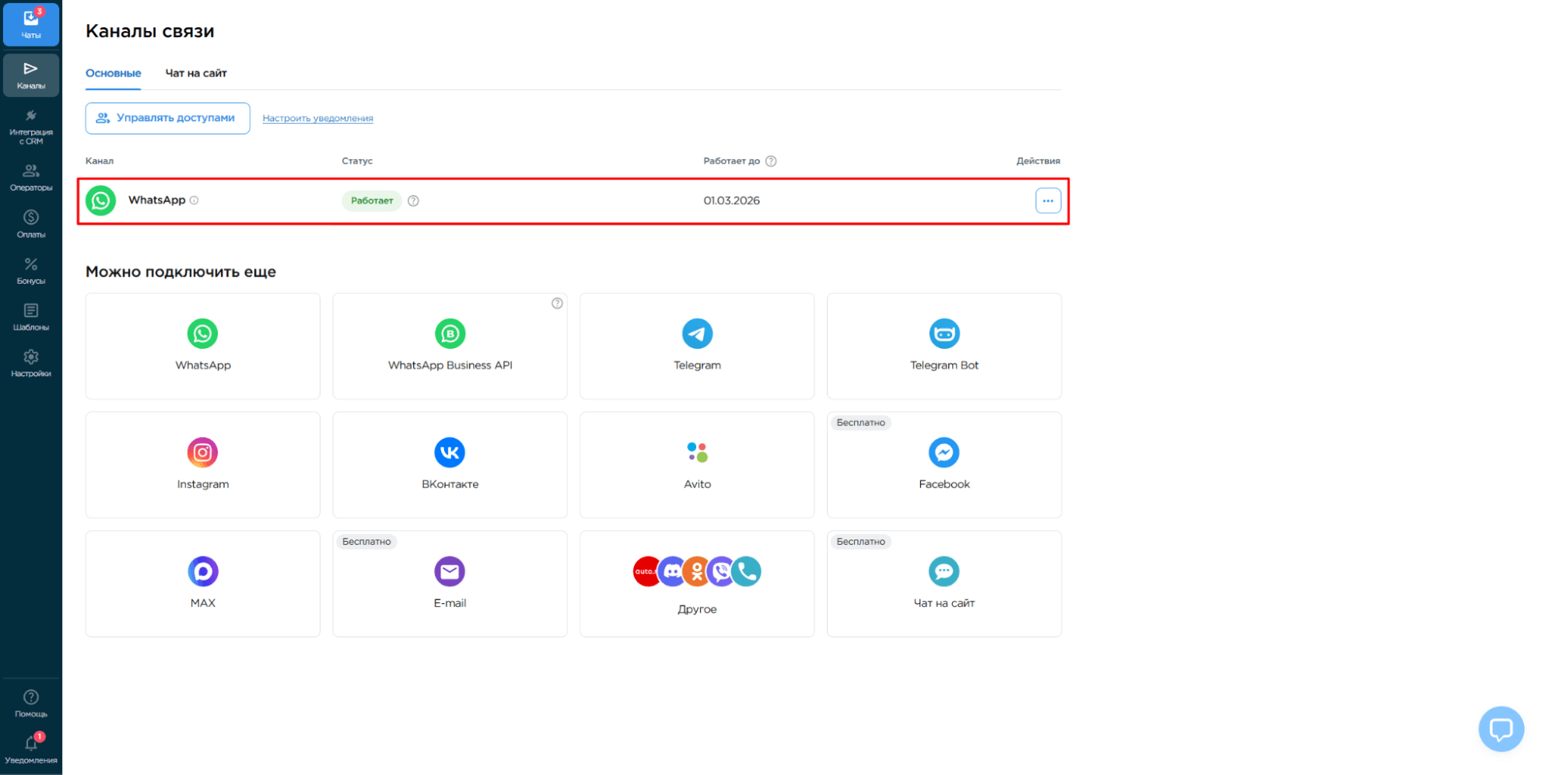Open Помощь at sidebar bottom
This screenshot has width=1555, height=775.
pos(31,703)
